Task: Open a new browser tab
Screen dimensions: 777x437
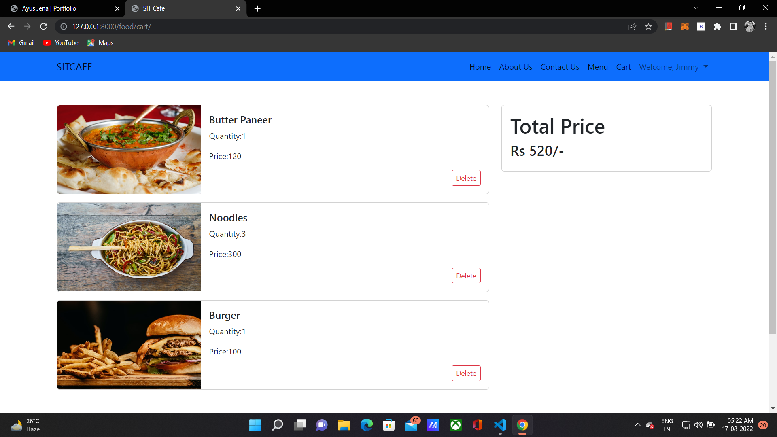Action: click(x=257, y=8)
